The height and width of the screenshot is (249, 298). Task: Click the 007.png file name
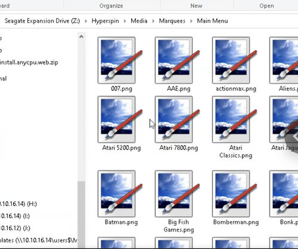pos(122,89)
